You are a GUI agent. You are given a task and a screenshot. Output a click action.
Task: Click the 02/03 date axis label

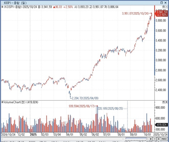(x=45, y=135)
